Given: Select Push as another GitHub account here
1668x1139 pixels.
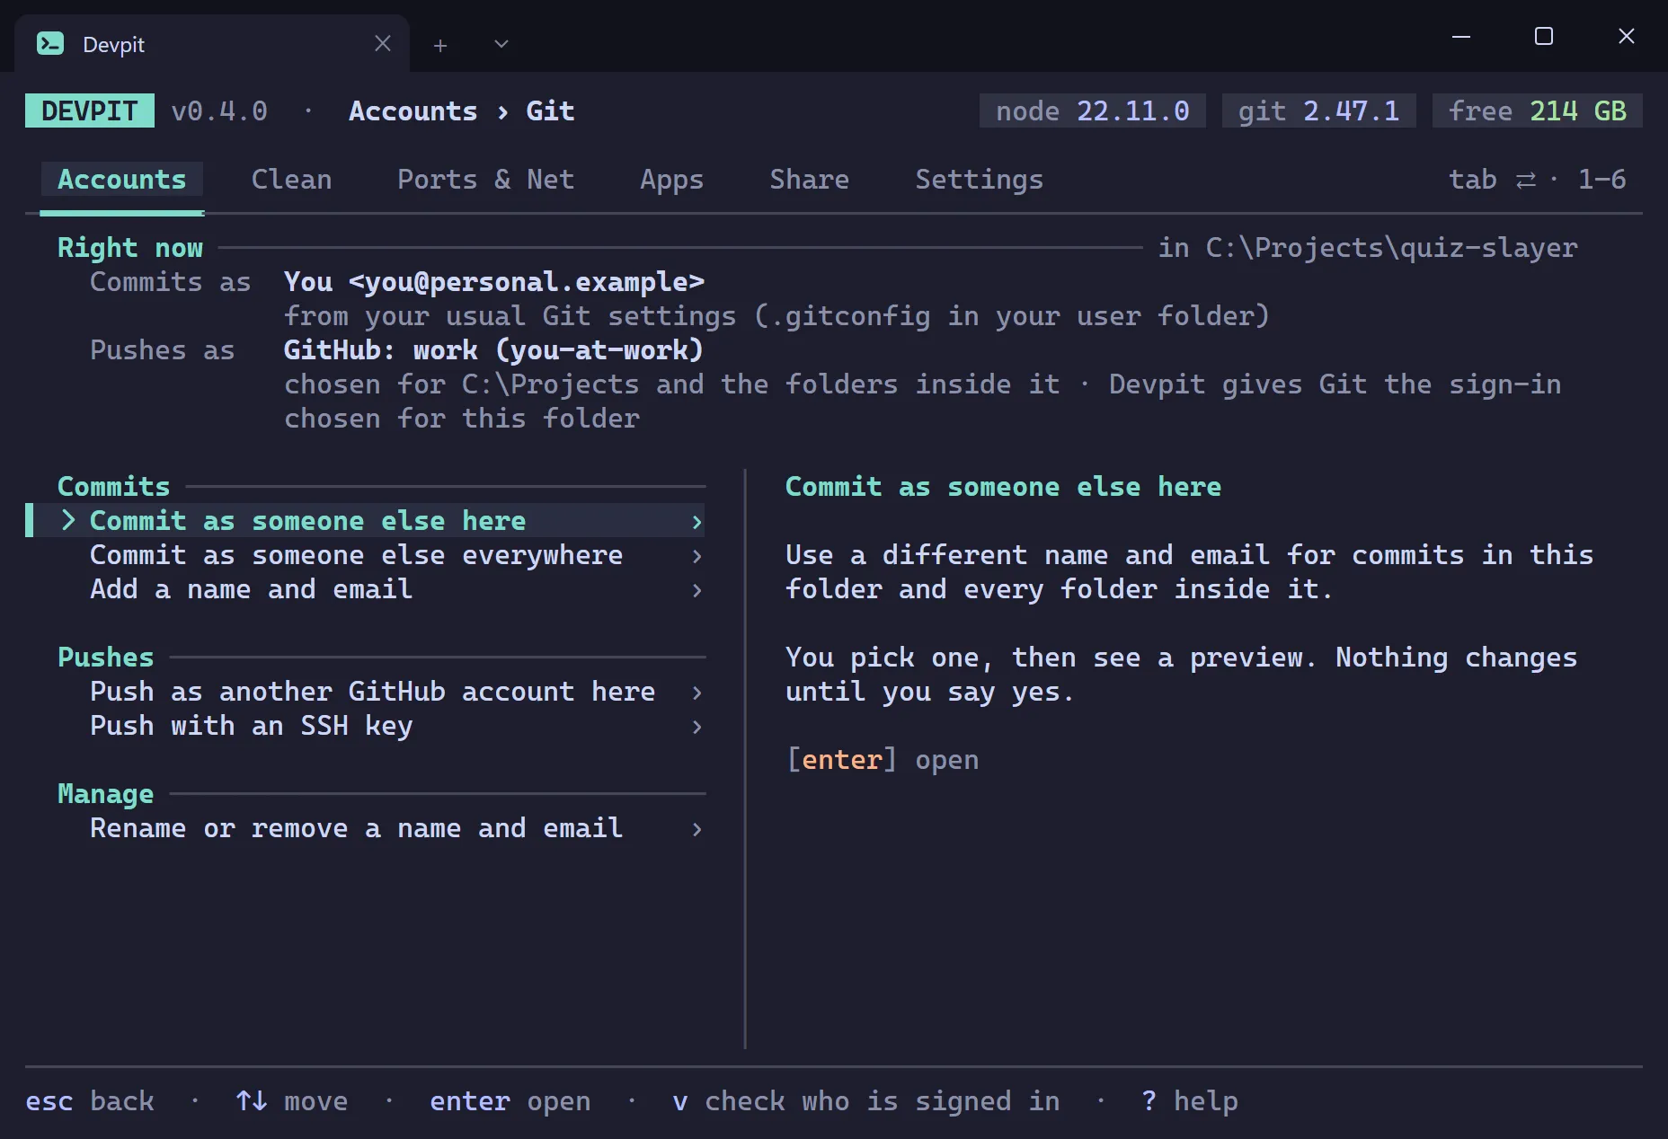Looking at the screenshot, I should [x=366, y=692].
